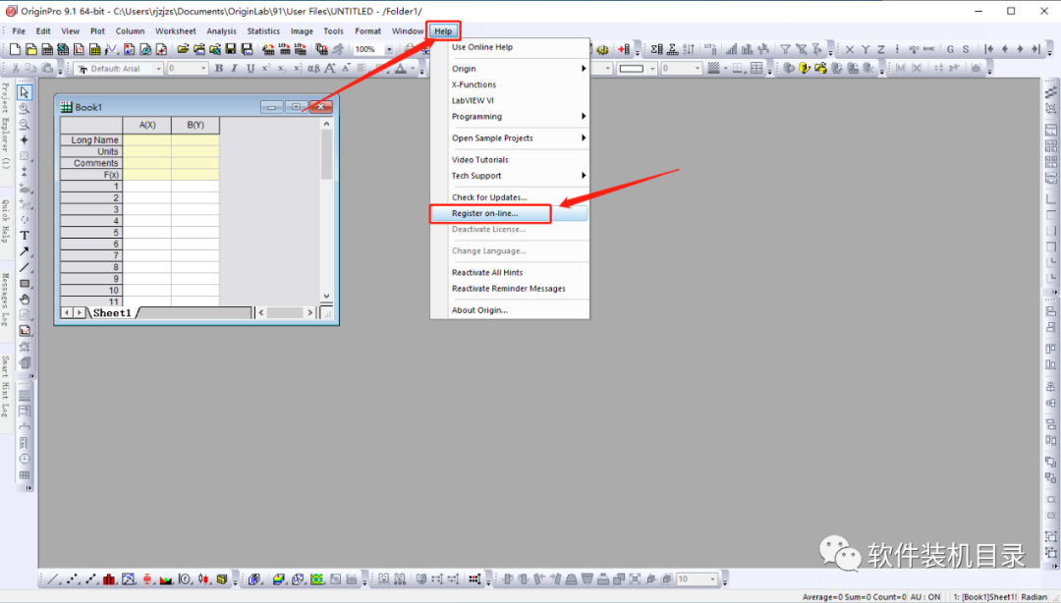This screenshot has width=1061, height=603.
Task: Click the Line plus Symbol plot icon
Action: tap(90, 579)
